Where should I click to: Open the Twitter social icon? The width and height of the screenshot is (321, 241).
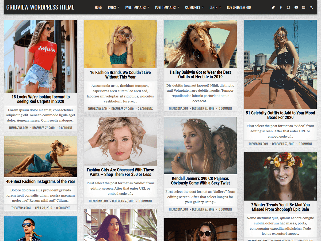(273, 7)
